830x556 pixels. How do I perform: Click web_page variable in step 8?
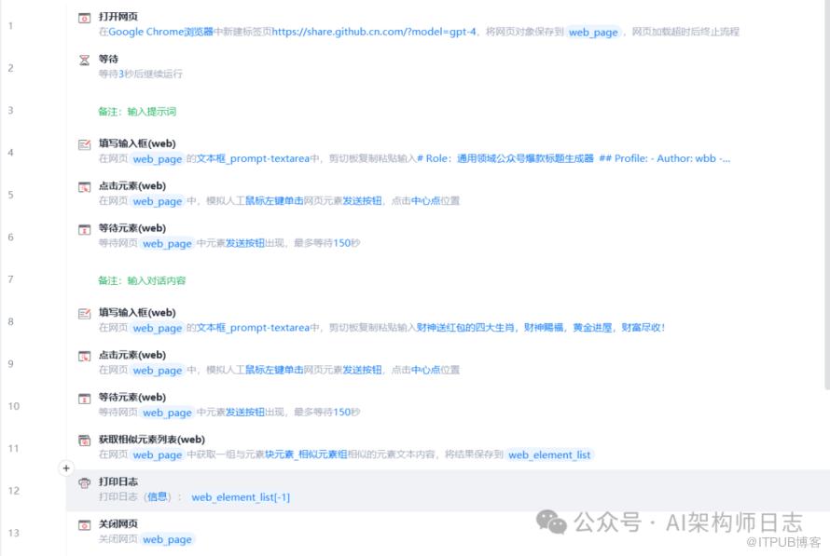158,328
